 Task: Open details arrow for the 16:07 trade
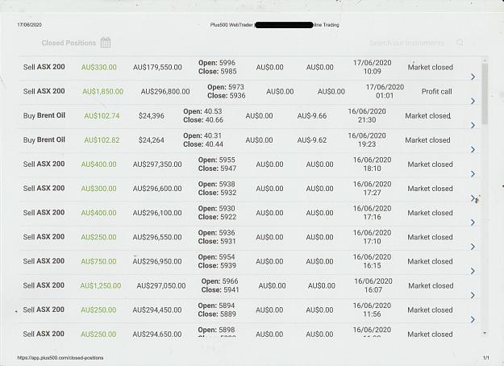pyautogui.click(x=473, y=295)
